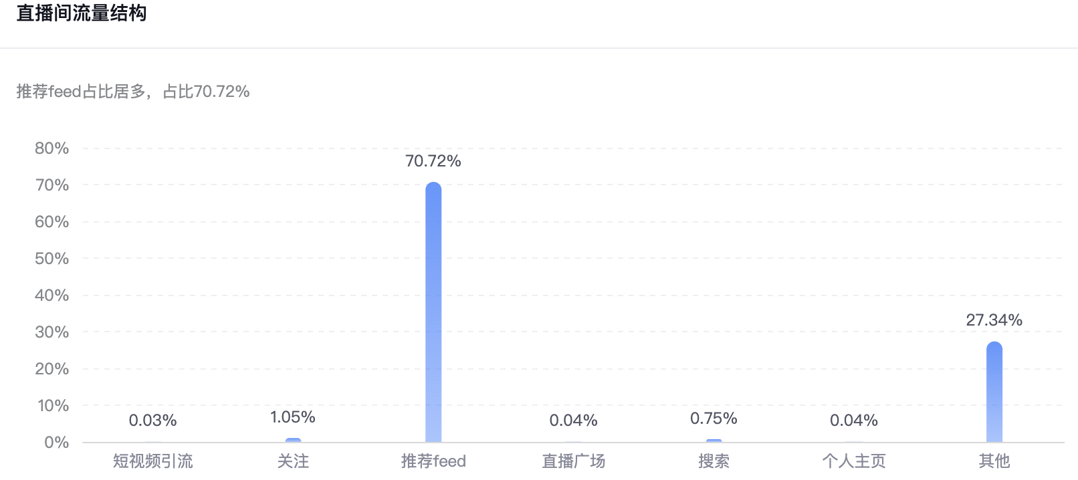
Task: Click the 1.05% value label
Action: (293, 417)
